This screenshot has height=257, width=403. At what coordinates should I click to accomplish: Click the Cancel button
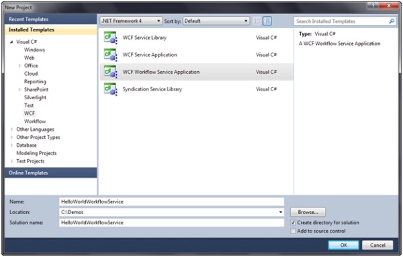(377, 245)
